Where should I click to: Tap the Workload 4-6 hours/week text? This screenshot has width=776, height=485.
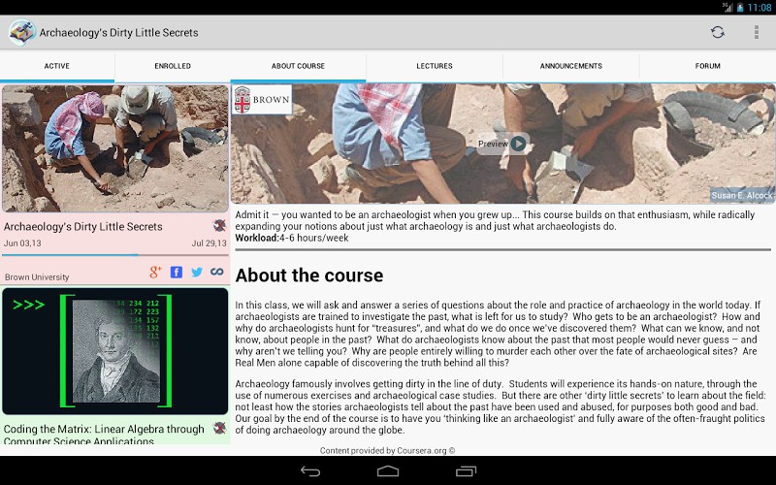pos(292,238)
